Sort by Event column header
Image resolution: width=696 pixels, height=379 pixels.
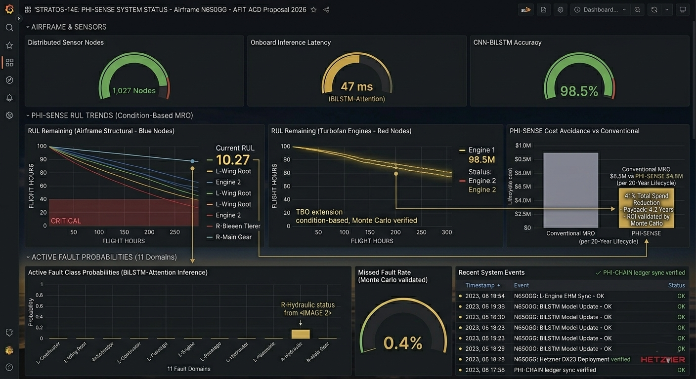pos(522,285)
